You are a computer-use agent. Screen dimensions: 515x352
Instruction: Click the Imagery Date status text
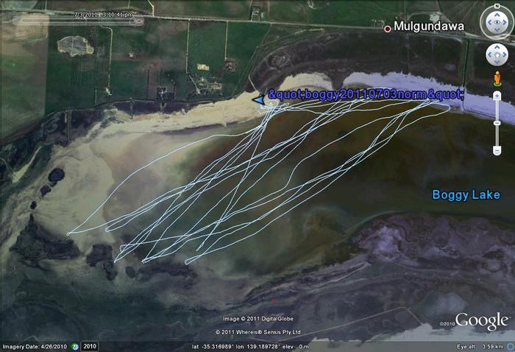(x=33, y=346)
